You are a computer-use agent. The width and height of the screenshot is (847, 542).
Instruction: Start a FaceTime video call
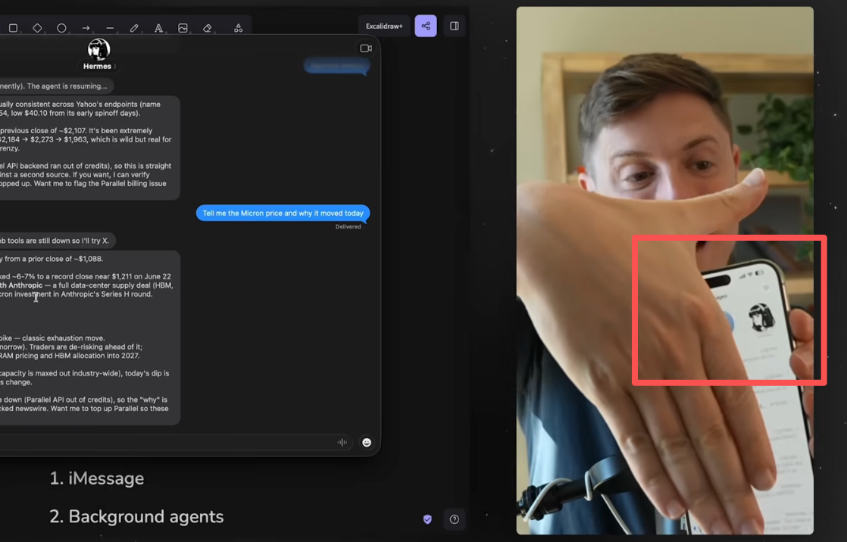[366, 48]
